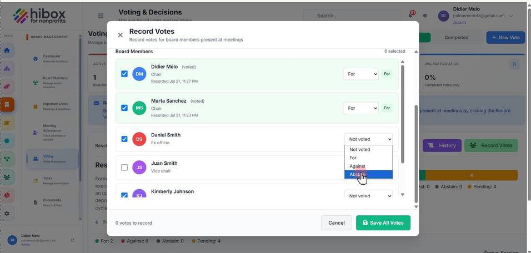Viewport: 531px width, 253px height.
Task: Open the orange board management icon
Action: tap(7, 105)
